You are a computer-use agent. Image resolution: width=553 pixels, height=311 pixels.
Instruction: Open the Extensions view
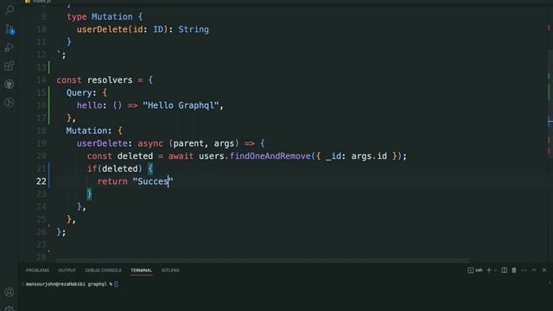[10, 66]
